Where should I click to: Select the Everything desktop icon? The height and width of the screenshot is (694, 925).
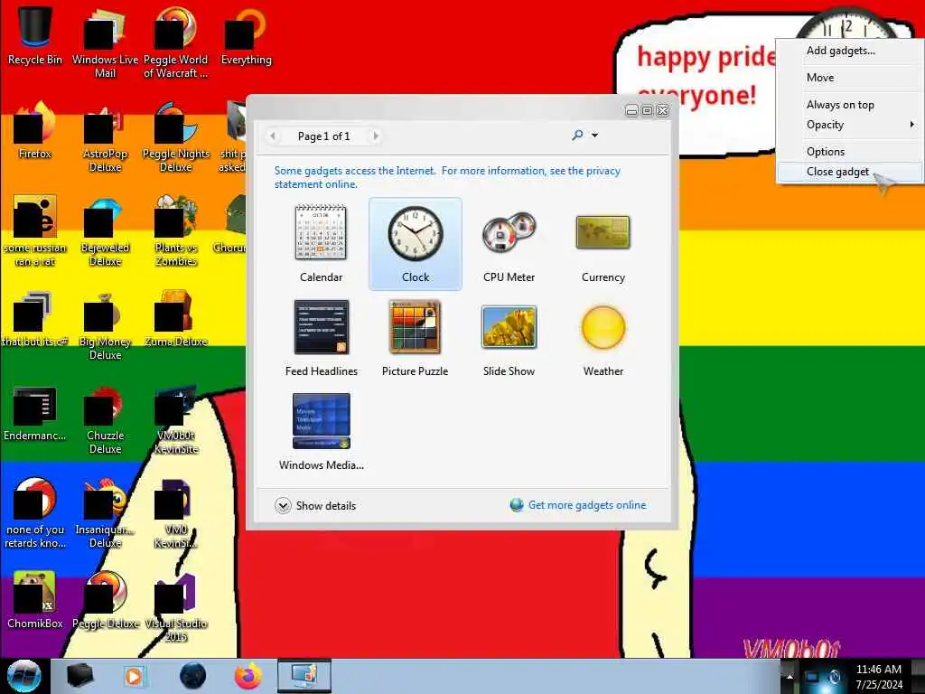coord(246,35)
